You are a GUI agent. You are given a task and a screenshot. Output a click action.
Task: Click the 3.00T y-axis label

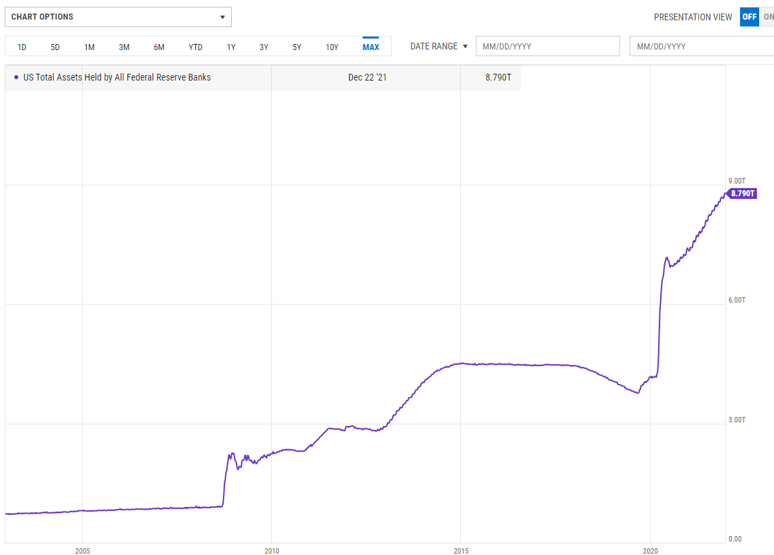pos(737,420)
